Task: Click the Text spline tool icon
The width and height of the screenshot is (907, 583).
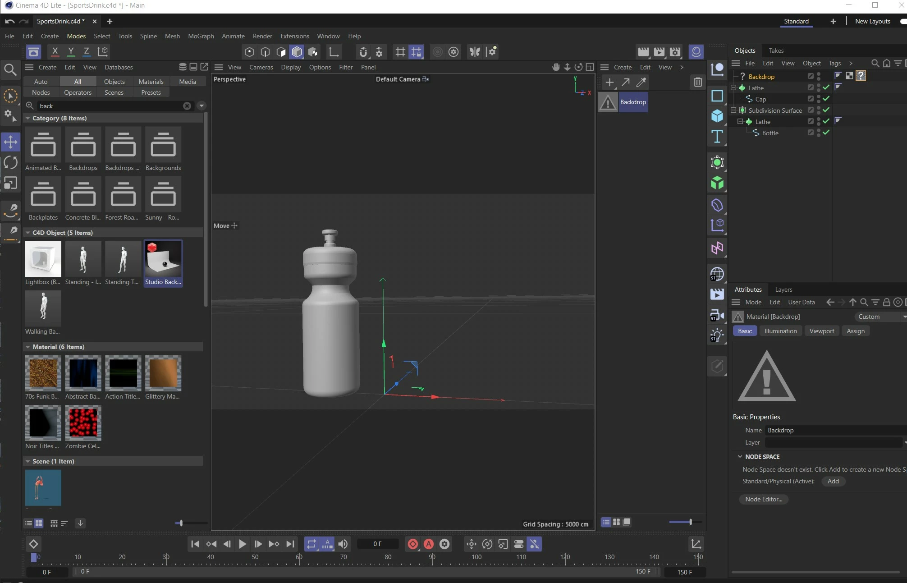Action: click(717, 137)
